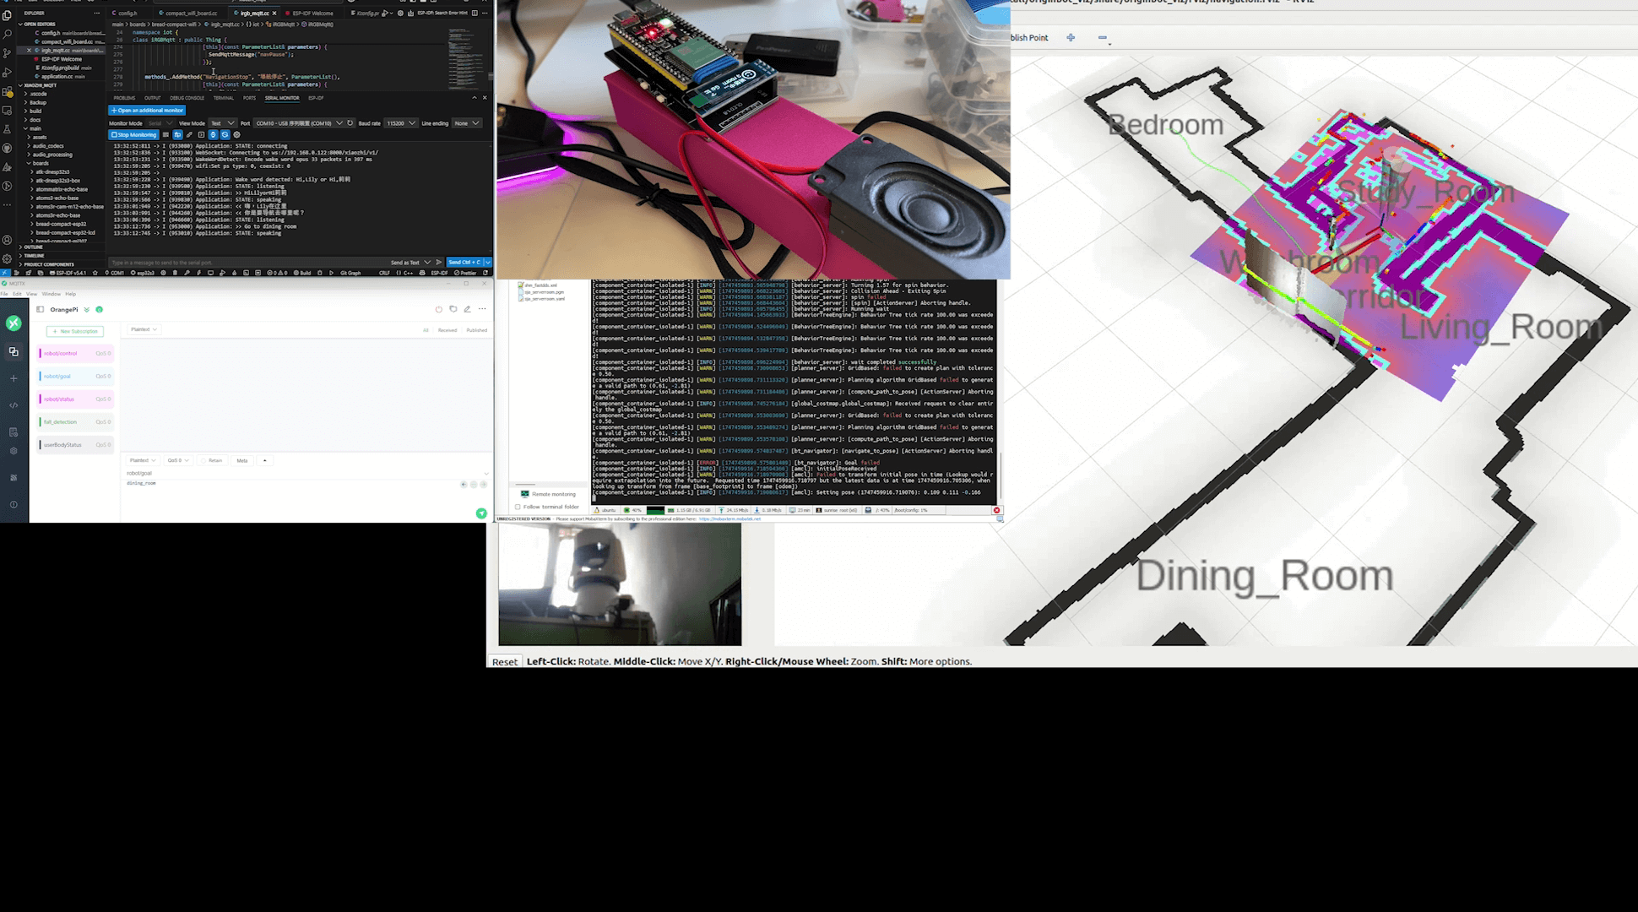Check Follow terminal folder checkbox
The height and width of the screenshot is (912, 1638).
click(518, 507)
